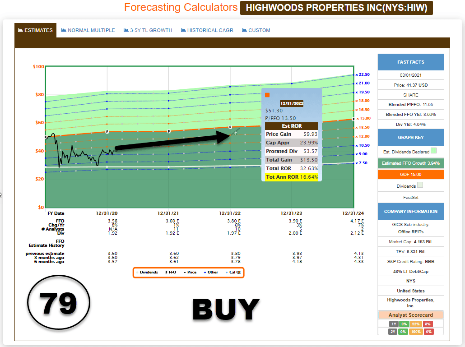Click the x 9.00 multiple label

[361, 154]
